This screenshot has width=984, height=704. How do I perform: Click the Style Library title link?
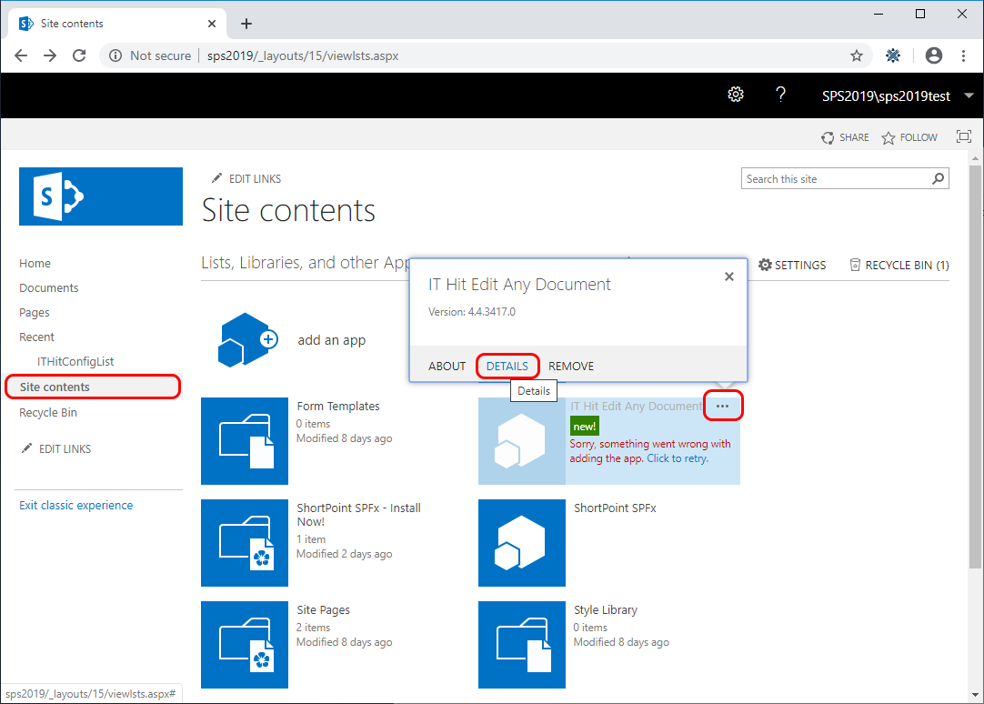(x=606, y=610)
